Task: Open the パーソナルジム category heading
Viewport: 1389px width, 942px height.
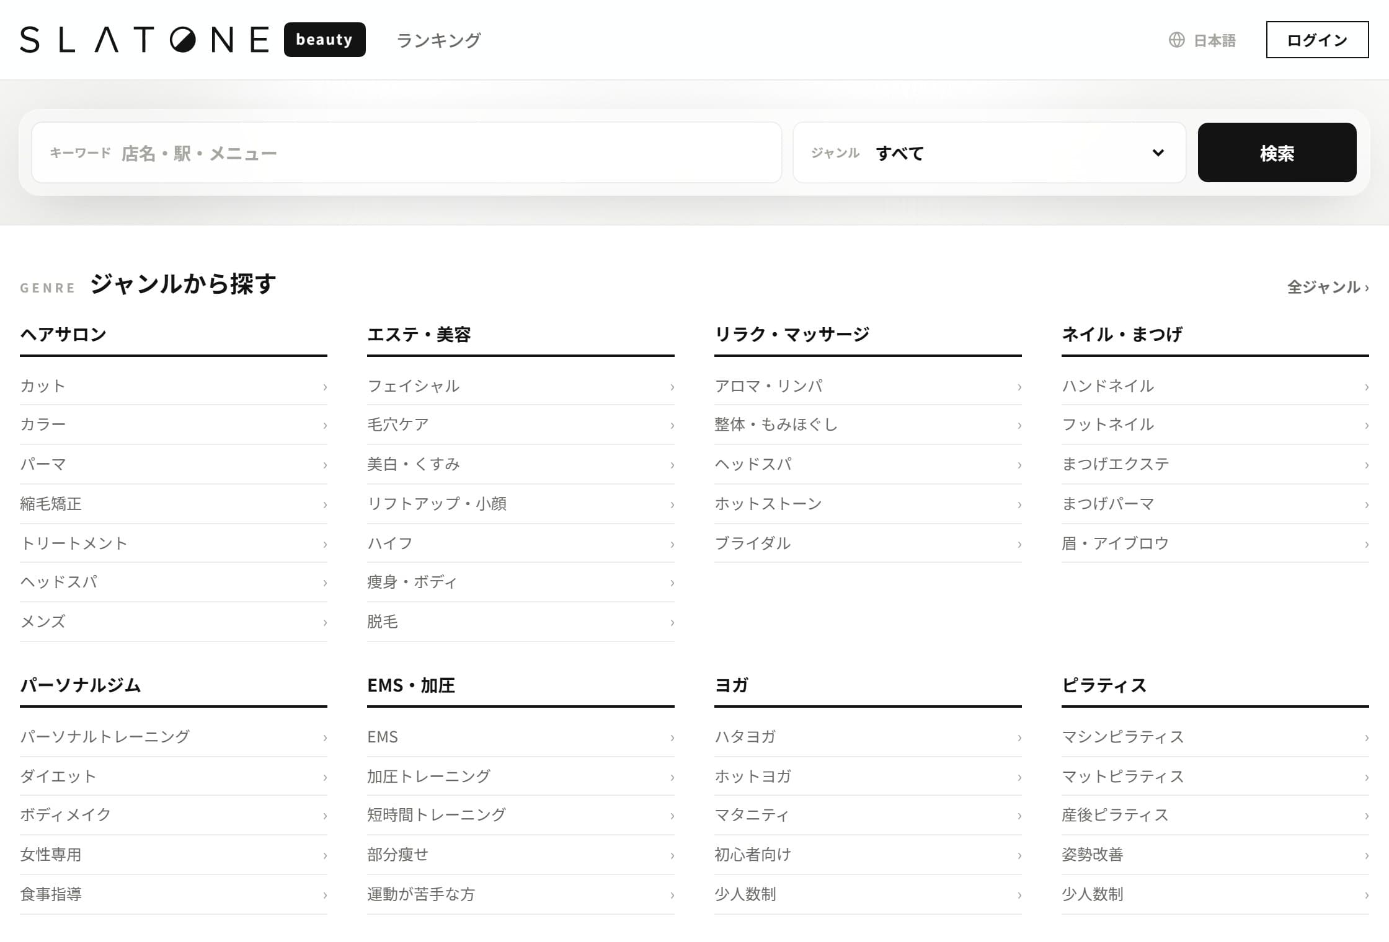Action: point(81,685)
